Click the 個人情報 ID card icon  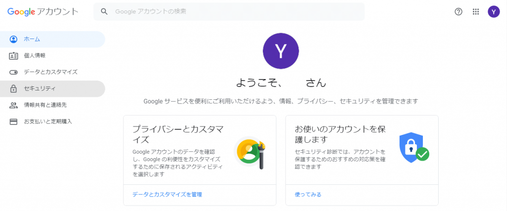[13, 56]
